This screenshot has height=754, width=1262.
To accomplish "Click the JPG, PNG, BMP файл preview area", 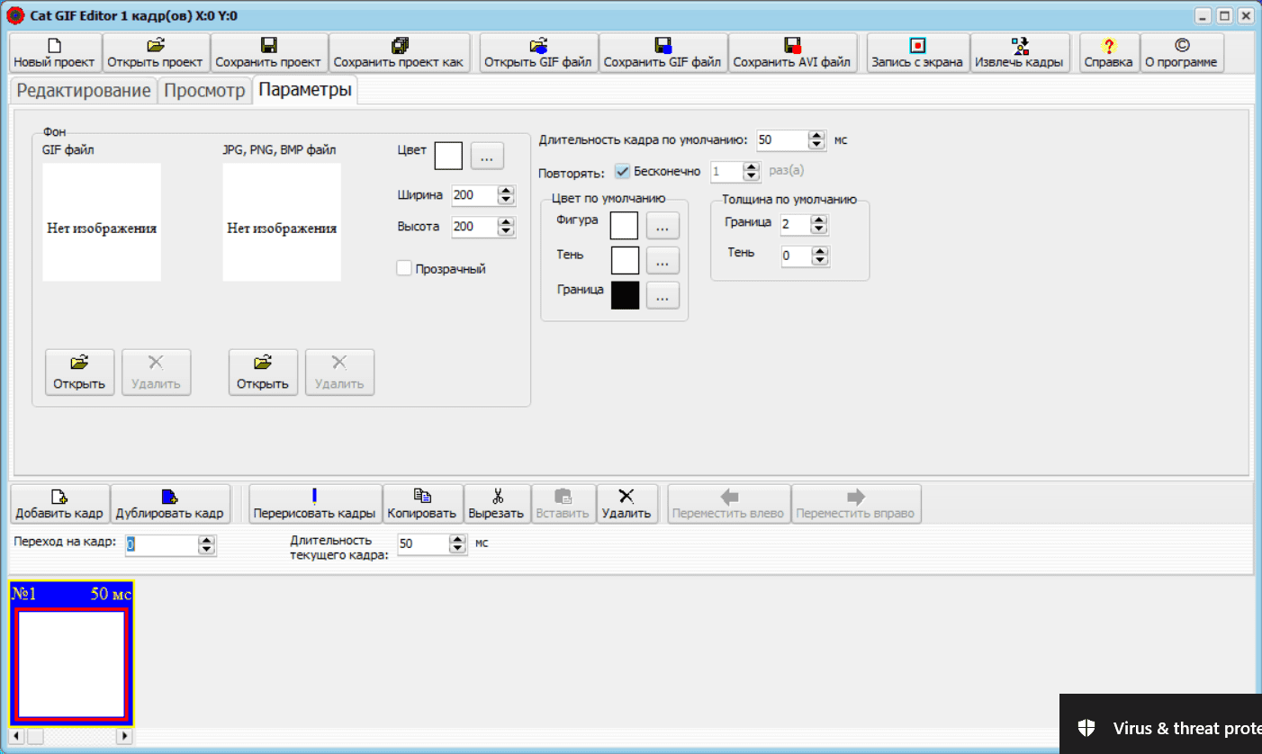I will pyautogui.click(x=282, y=222).
